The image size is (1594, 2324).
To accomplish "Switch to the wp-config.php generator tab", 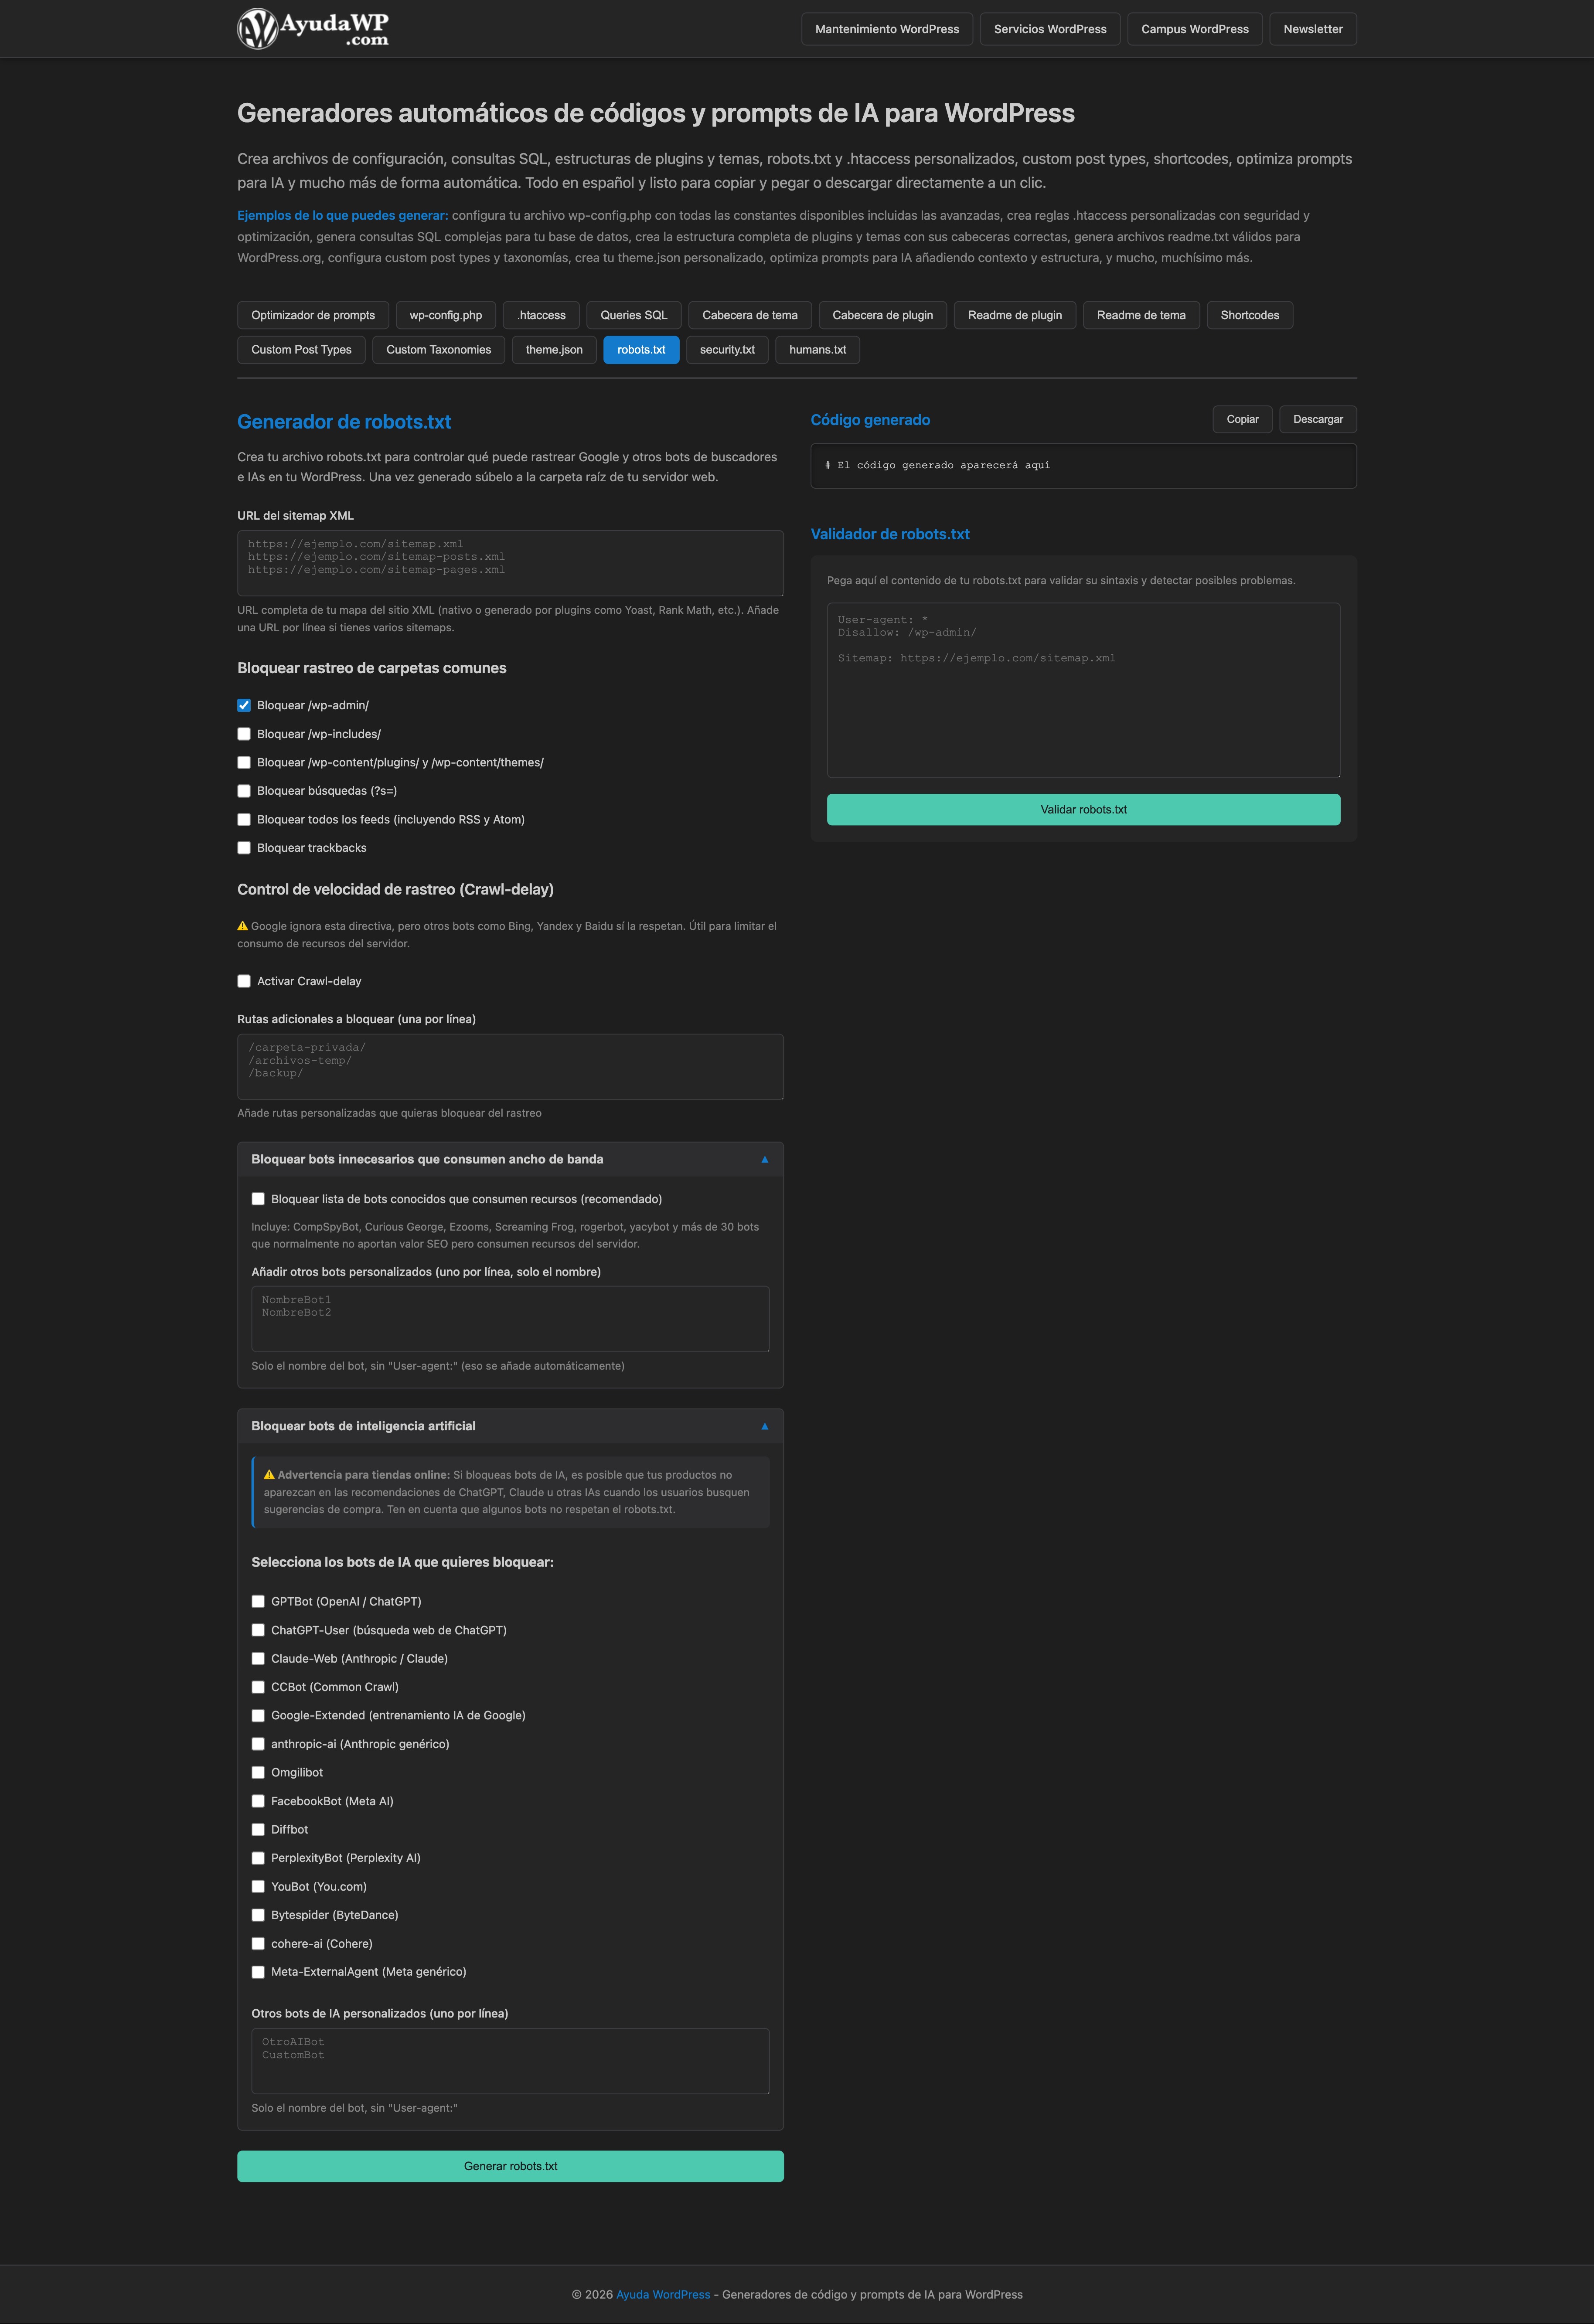I will [x=445, y=315].
